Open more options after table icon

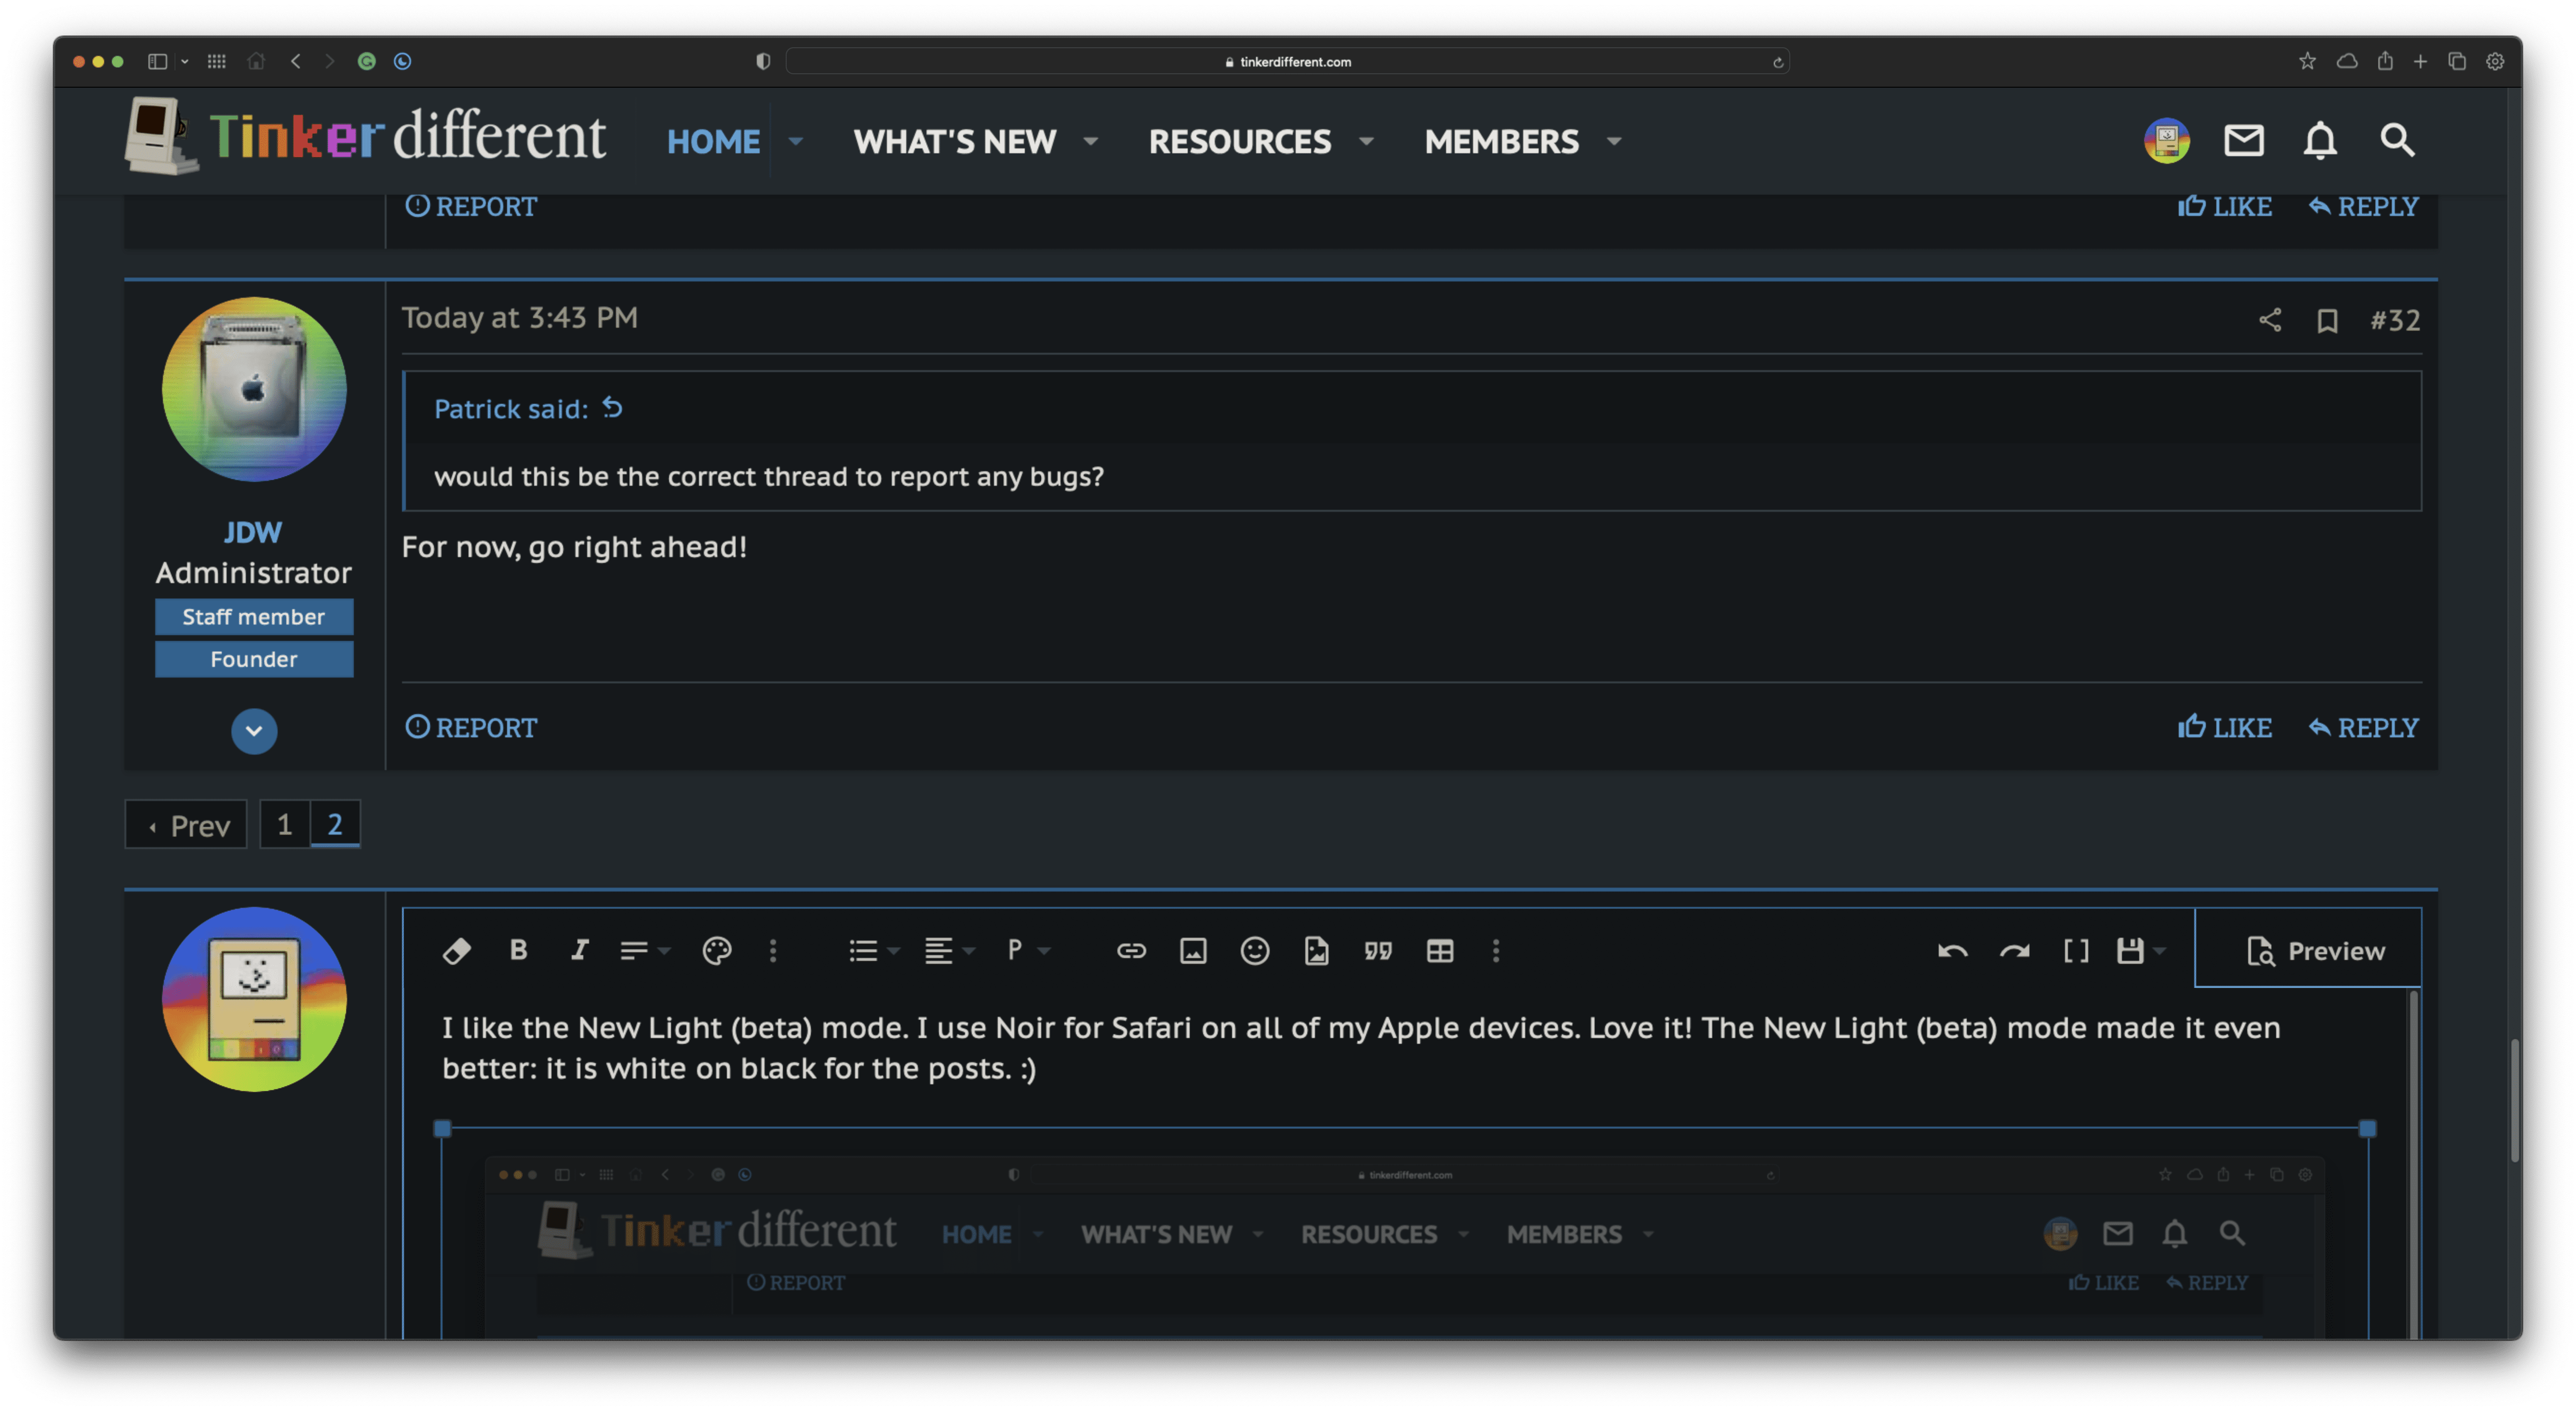(1496, 950)
